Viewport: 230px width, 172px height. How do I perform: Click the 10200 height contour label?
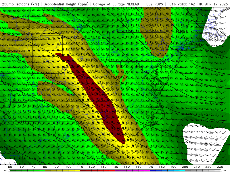pyautogui.click(x=180, y=32)
